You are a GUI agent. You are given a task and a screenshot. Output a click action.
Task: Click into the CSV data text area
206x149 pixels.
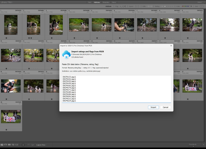(116, 89)
